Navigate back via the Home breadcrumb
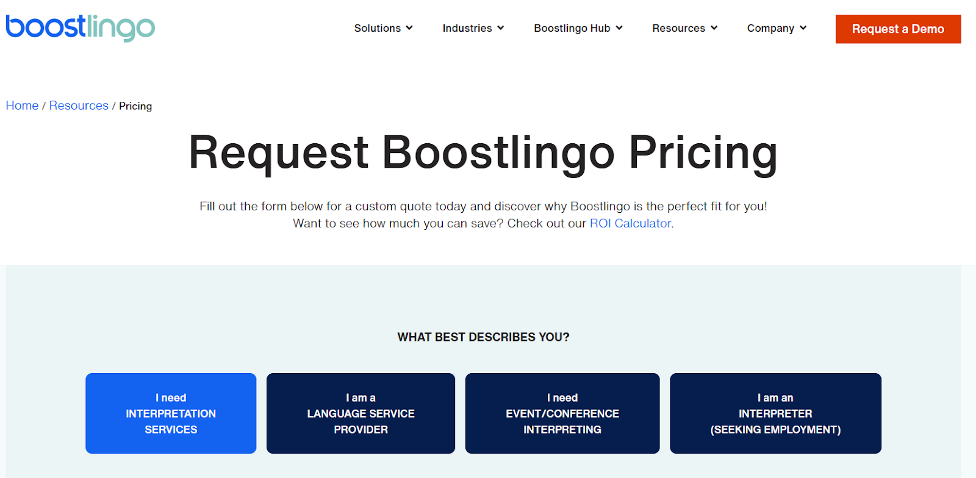 click(22, 105)
